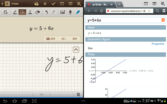Collapse the formula panel with up chevron
Viewport: 167px width, 104px height.
[76, 50]
